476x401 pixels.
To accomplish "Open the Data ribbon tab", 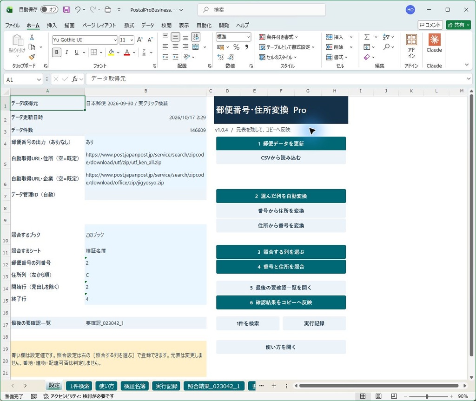I will pyautogui.click(x=147, y=26).
